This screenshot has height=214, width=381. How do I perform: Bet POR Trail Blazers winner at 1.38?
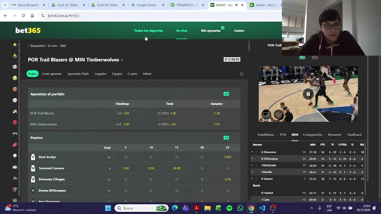(217, 113)
